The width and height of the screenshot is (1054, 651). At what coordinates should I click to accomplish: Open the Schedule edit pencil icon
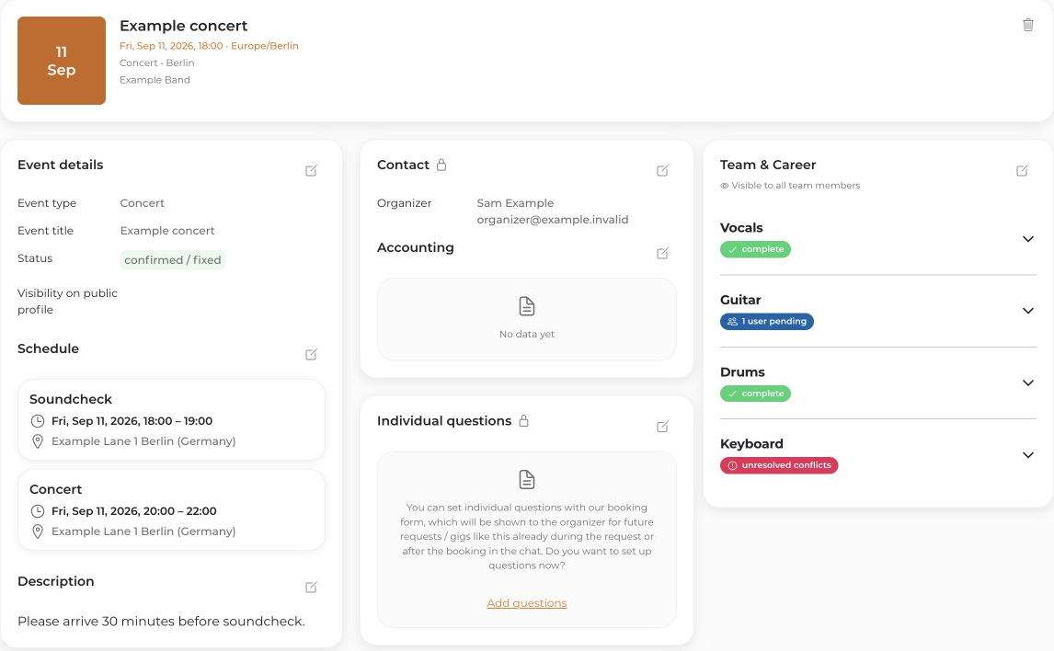coord(311,354)
